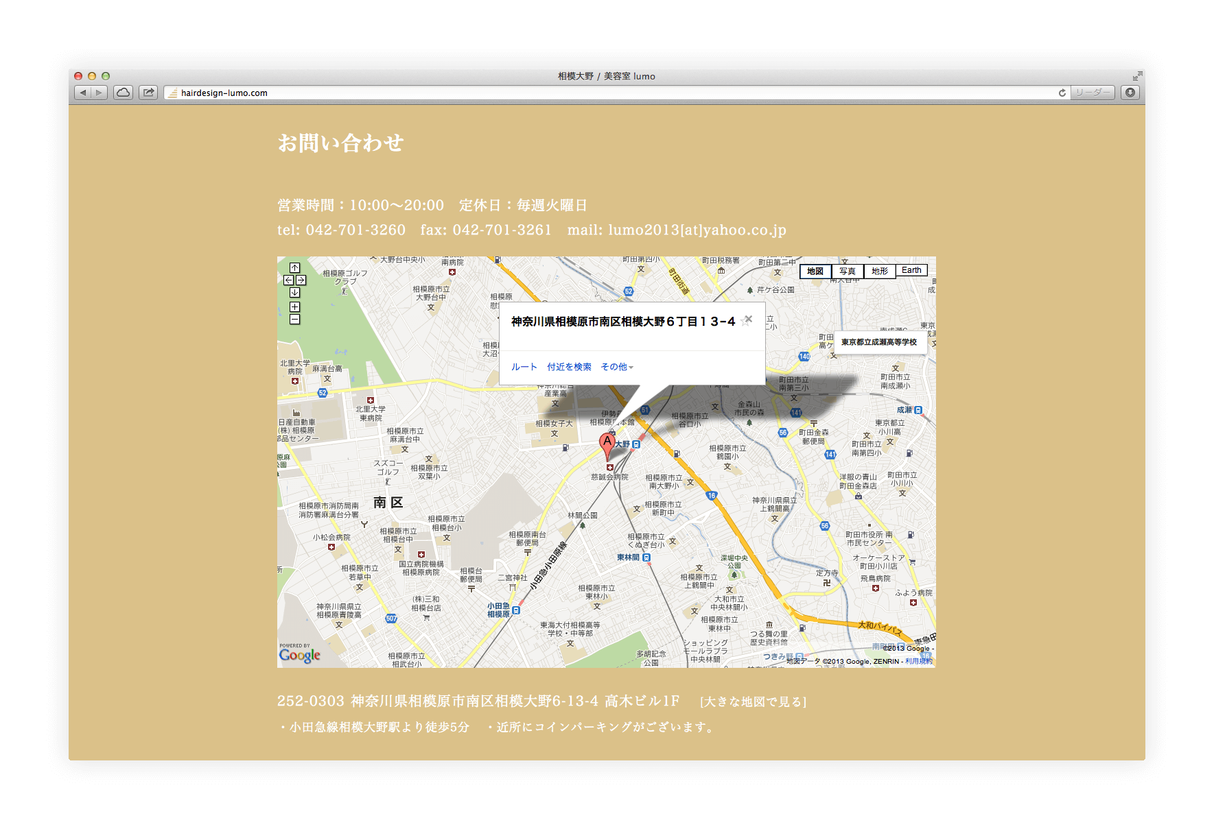Screen dimensions: 1214x829
Task: Zoom in the map with plus
Action: [294, 307]
